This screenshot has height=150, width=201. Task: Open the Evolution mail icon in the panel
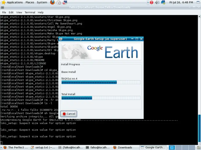pos(59,2)
